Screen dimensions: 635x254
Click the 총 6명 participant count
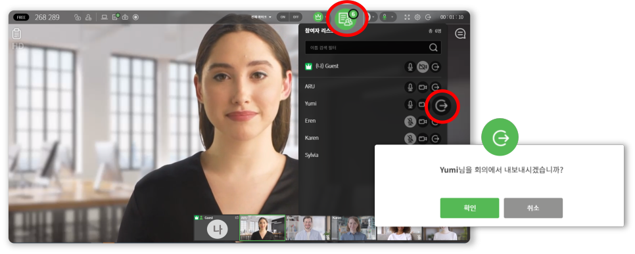[x=435, y=31]
